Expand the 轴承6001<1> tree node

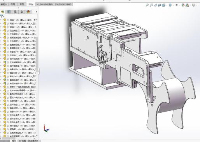click(x=1, y=108)
